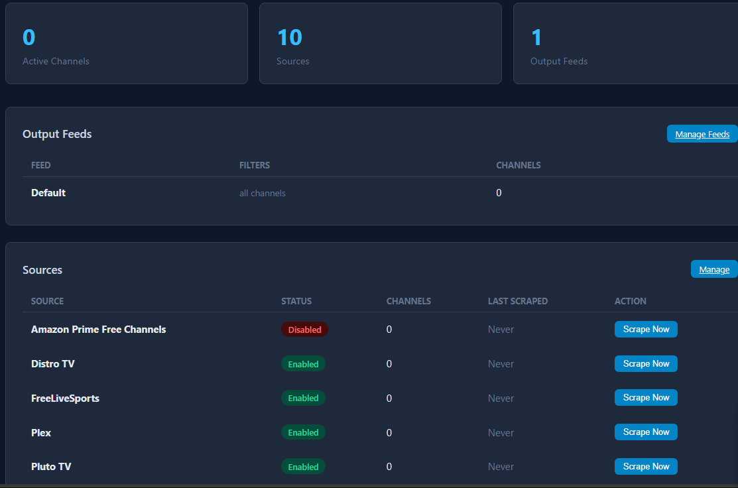This screenshot has height=488, width=738.
Task: Click the Amazon Prime Free Channels source name
Action: [98, 330]
